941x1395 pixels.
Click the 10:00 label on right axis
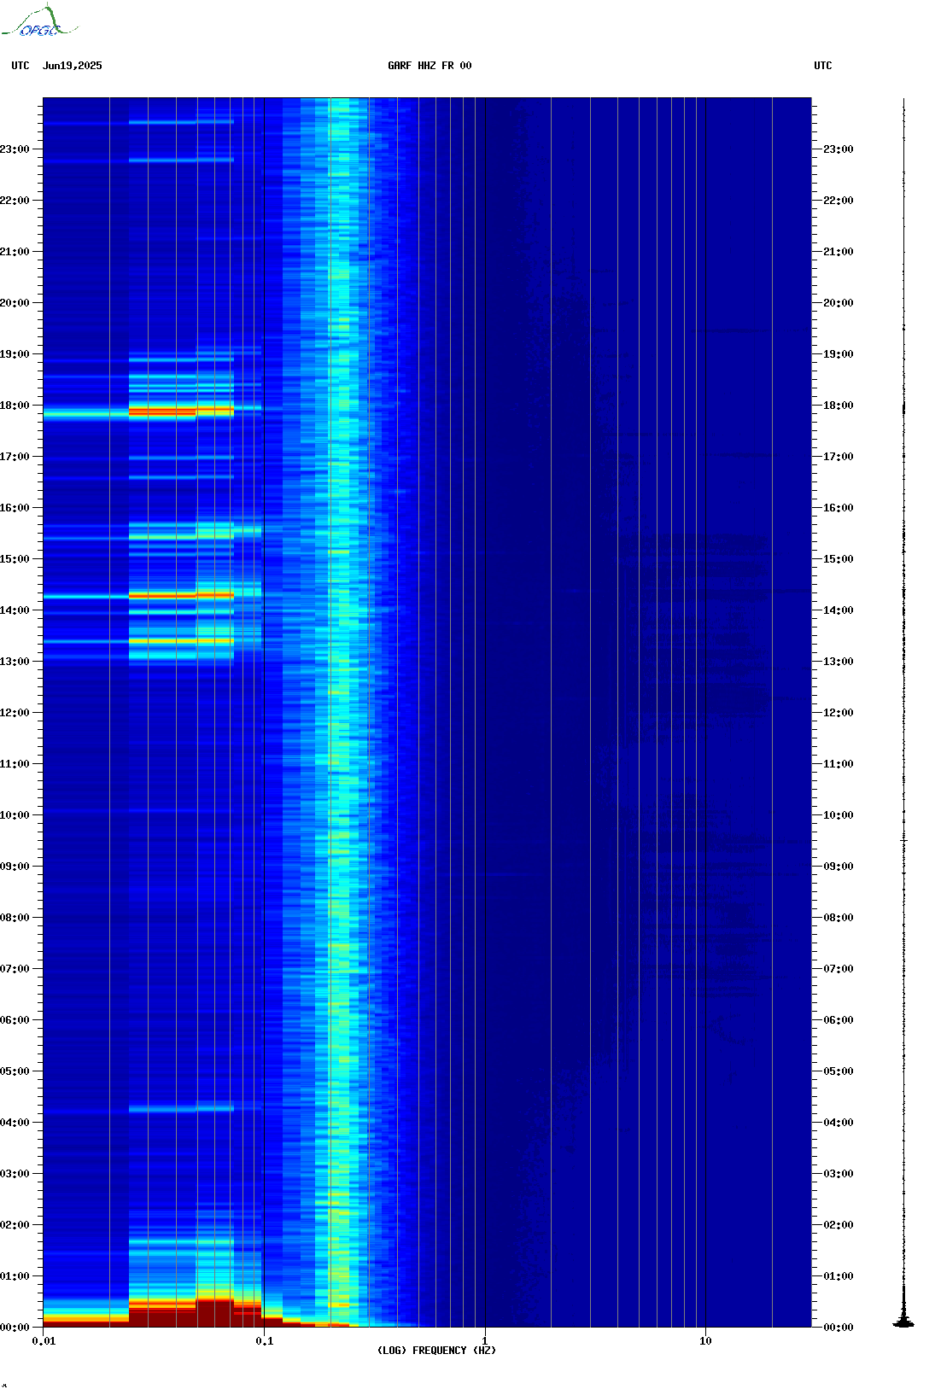[x=839, y=815]
